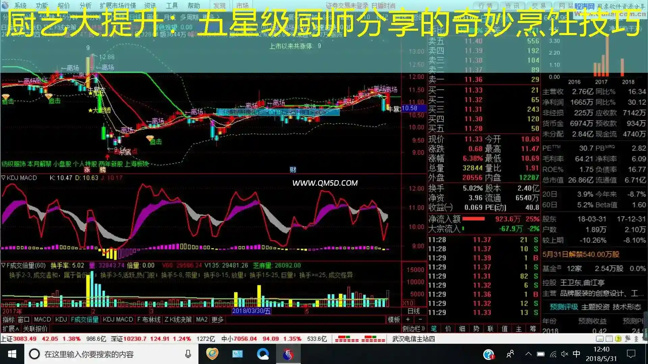Select the 值 value sidebar icon
The width and height of the screenshot is (648, 364).
pyautogui.click(x=505, y=329)
